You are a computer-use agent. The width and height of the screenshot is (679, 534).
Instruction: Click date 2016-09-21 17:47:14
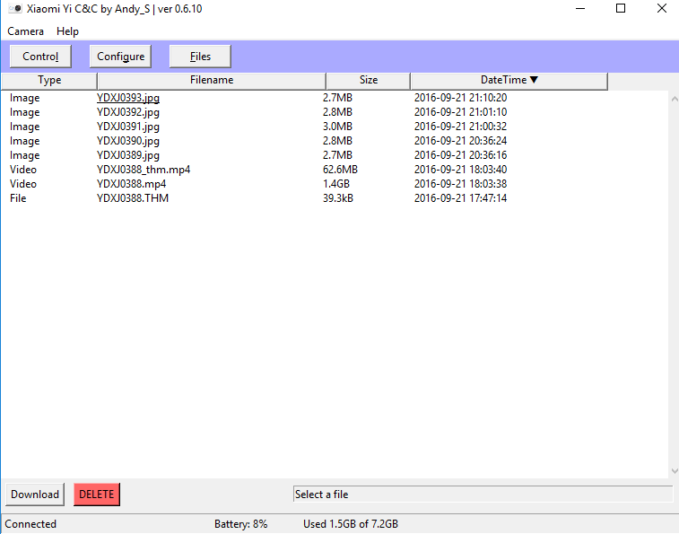460,198
